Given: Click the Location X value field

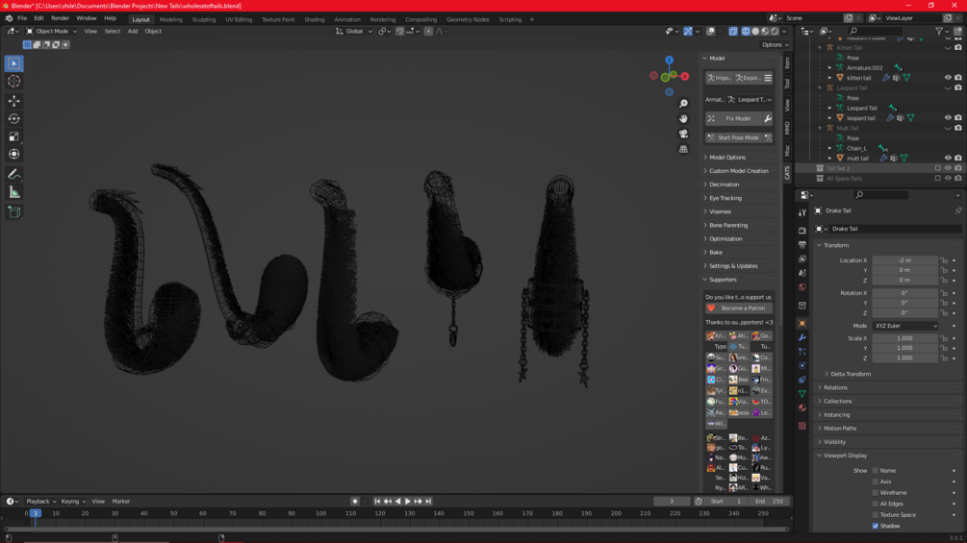Looking at the screenshot, I should [904, 260].
